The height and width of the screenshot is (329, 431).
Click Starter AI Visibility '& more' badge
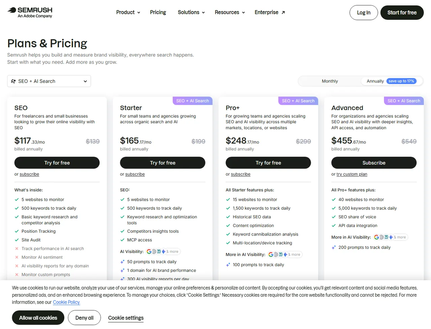(174, 252)
